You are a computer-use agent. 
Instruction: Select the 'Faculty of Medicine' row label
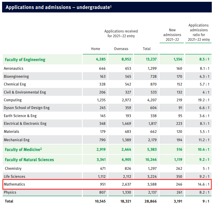(x=23, y=150)
